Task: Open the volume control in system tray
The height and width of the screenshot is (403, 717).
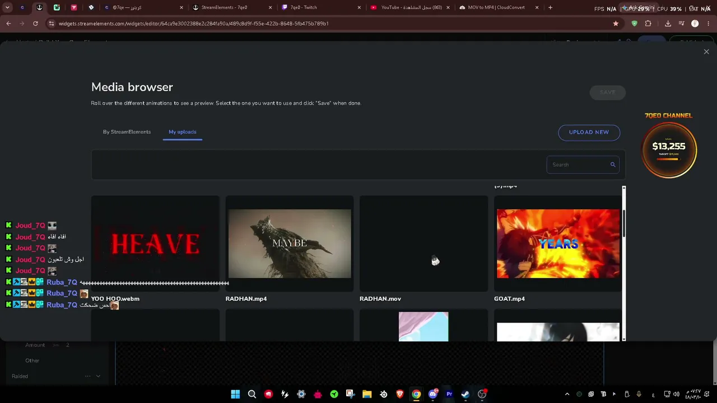Action: [x=677, y=394]
